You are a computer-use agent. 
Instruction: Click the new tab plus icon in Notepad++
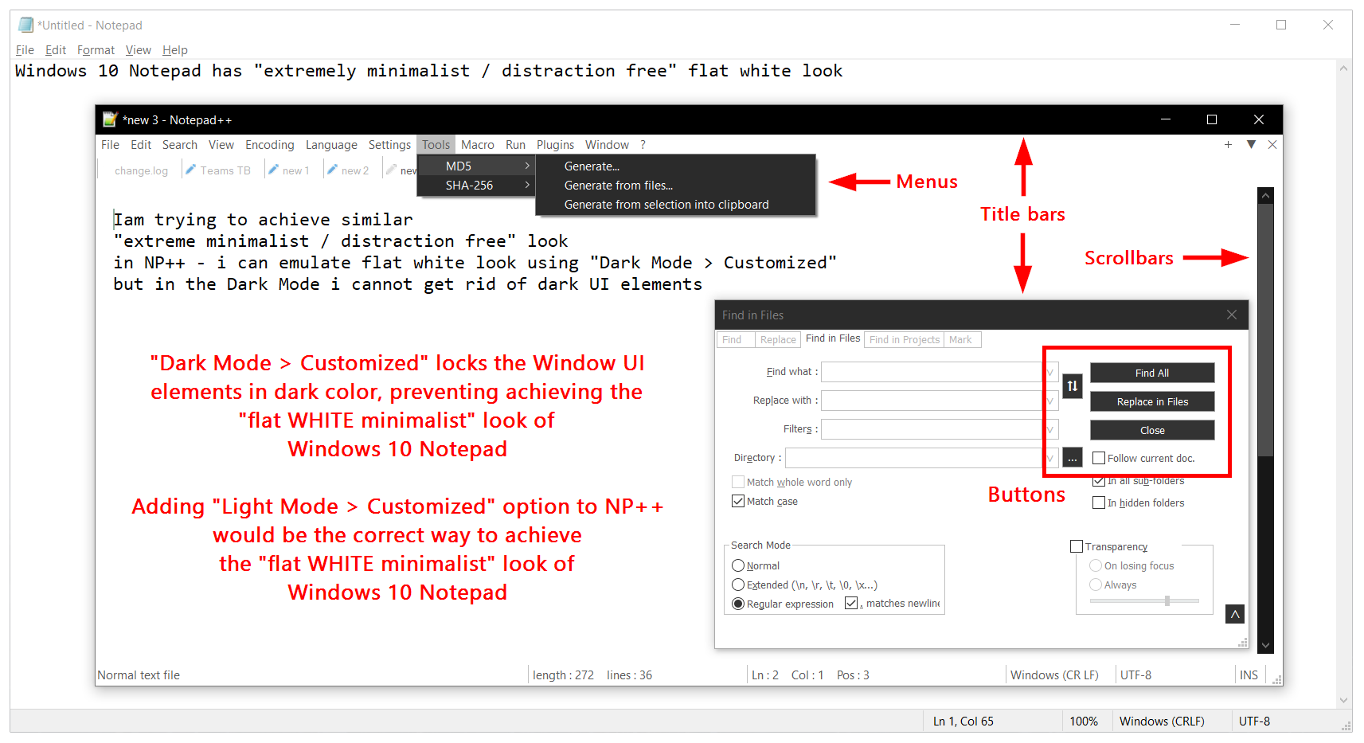[x=1229, y=145]
